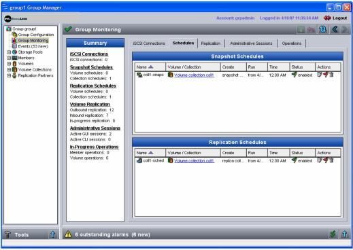Image resolution: width=353 pixels, height=250 pixels.
Task: Click the Logout text button
Action: click(339, 18)
